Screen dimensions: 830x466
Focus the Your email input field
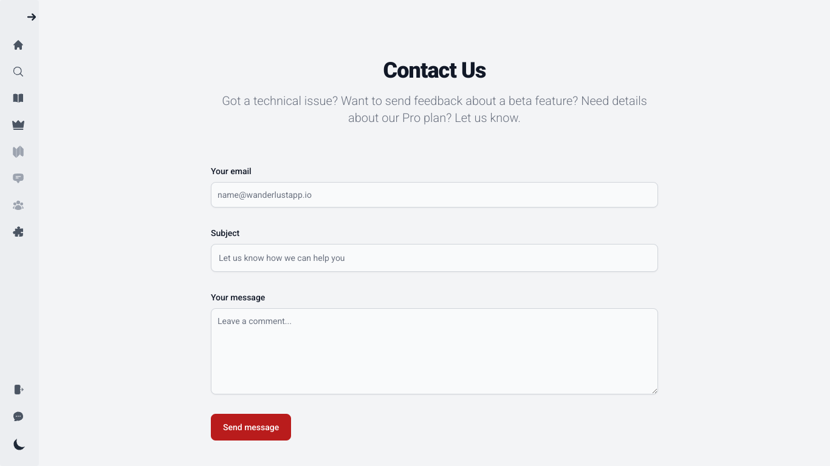pos(434,195)
